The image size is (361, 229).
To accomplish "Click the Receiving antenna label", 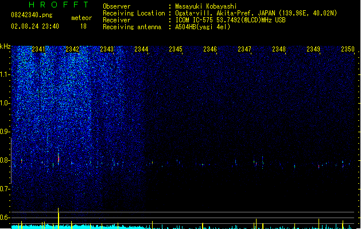I will (x=132, y=27).
